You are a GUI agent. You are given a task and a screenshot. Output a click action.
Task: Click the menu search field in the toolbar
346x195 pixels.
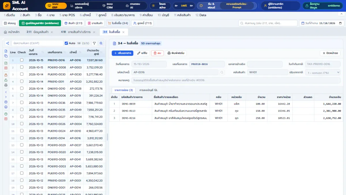[x=268, y=23]
